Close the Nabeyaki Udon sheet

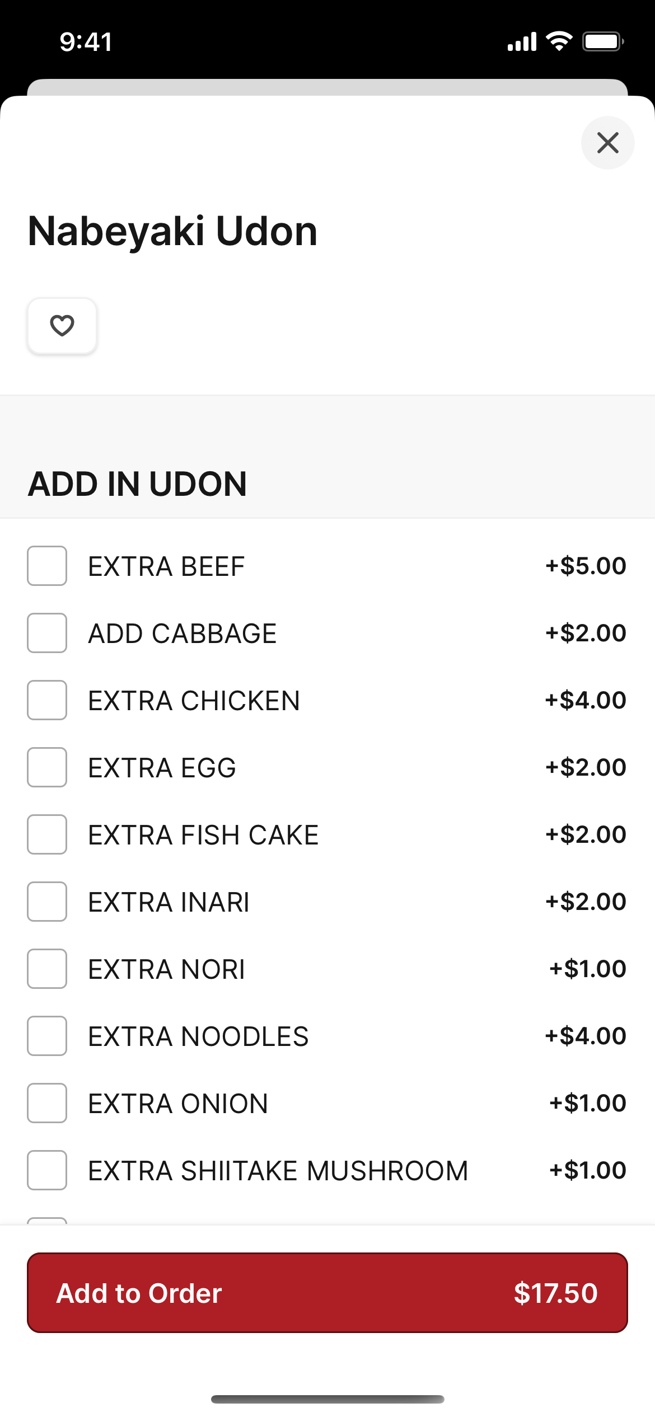coord(607,143)
